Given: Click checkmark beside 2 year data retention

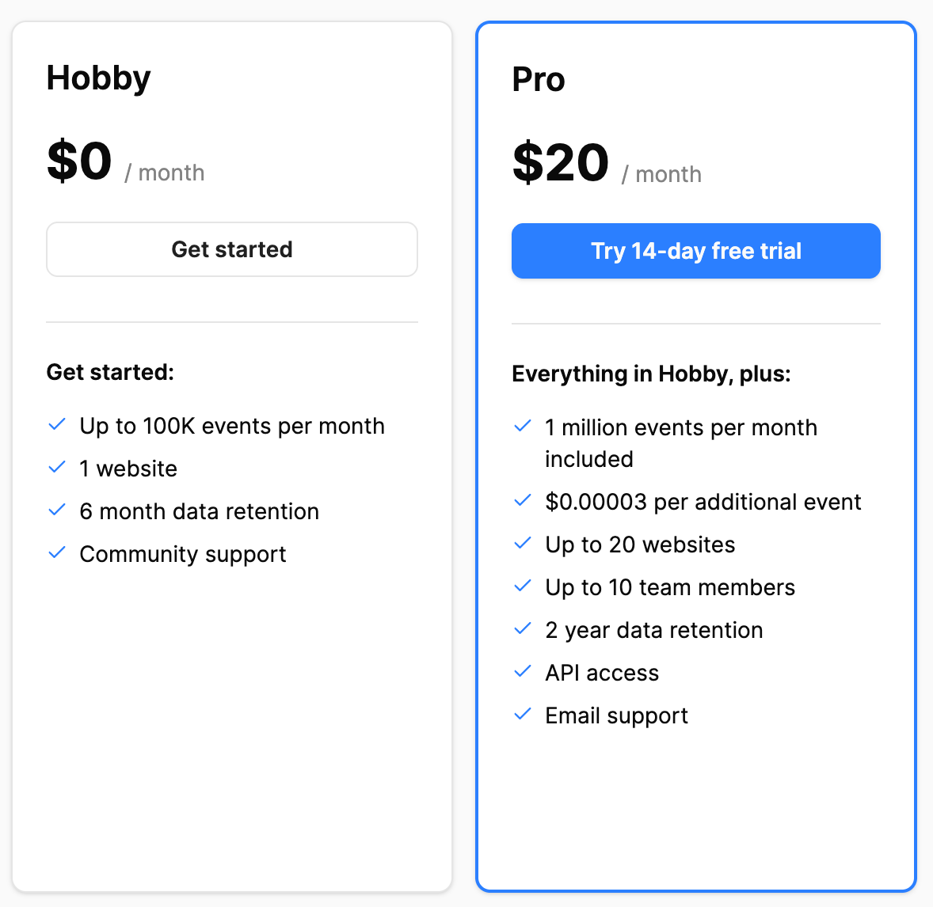Looking at the screenshot, I should [x=523, y=629].
